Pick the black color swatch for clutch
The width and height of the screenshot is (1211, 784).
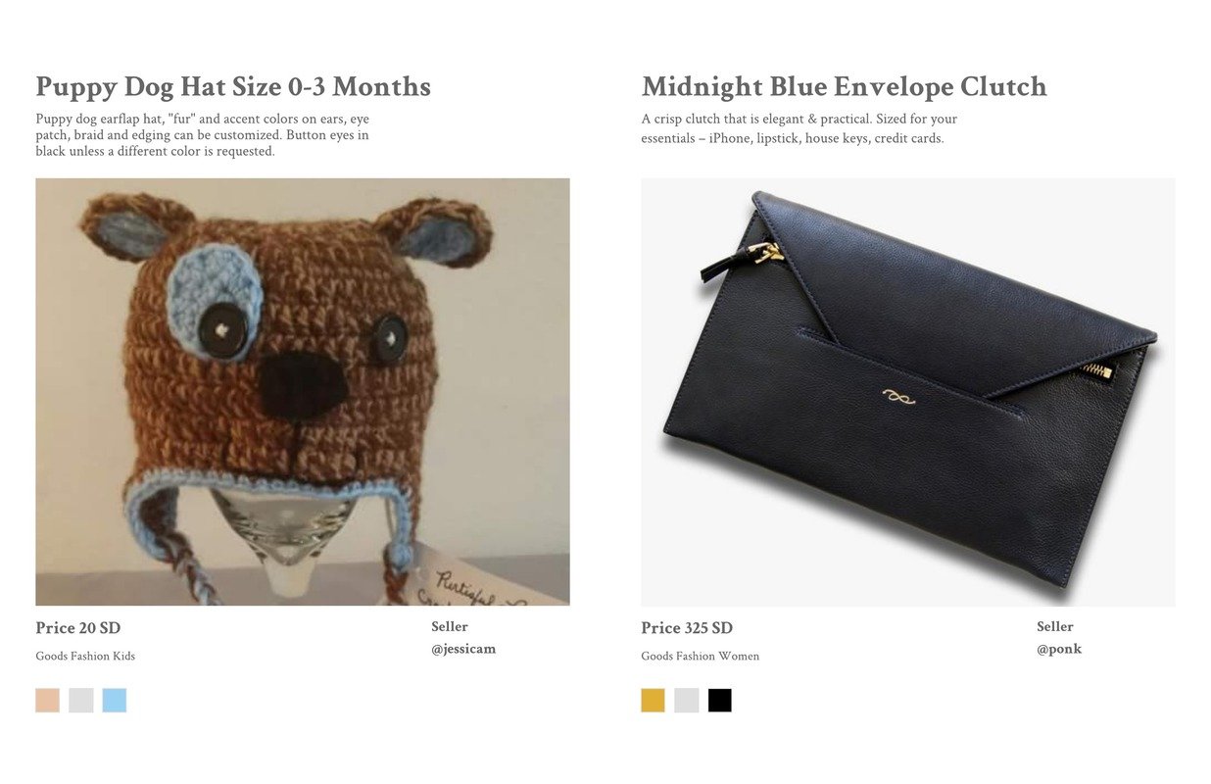pyautogui.click(x=720, y=700)
